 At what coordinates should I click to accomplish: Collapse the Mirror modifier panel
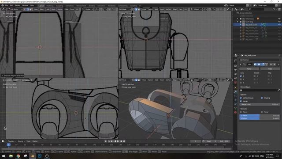(x=241, y=64)
